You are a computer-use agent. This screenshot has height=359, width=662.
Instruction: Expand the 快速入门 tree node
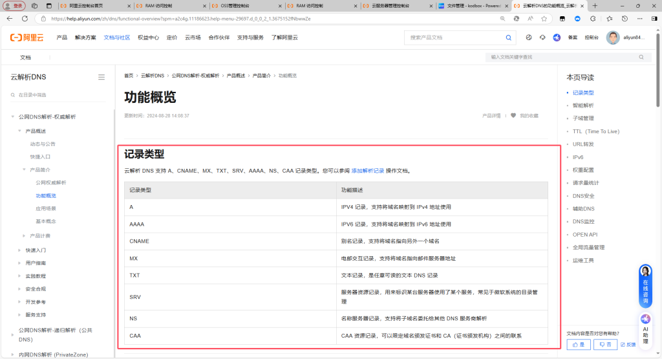(19, 250)
